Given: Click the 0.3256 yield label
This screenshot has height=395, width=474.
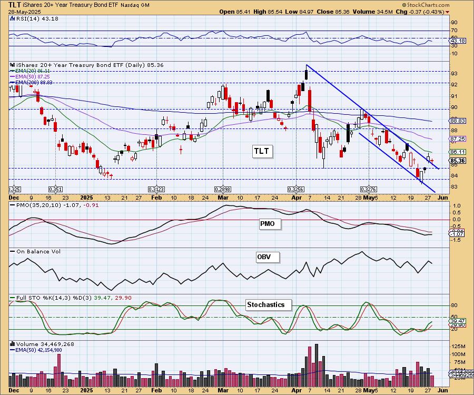Looking at the screenshot, I should click(296, 190).
